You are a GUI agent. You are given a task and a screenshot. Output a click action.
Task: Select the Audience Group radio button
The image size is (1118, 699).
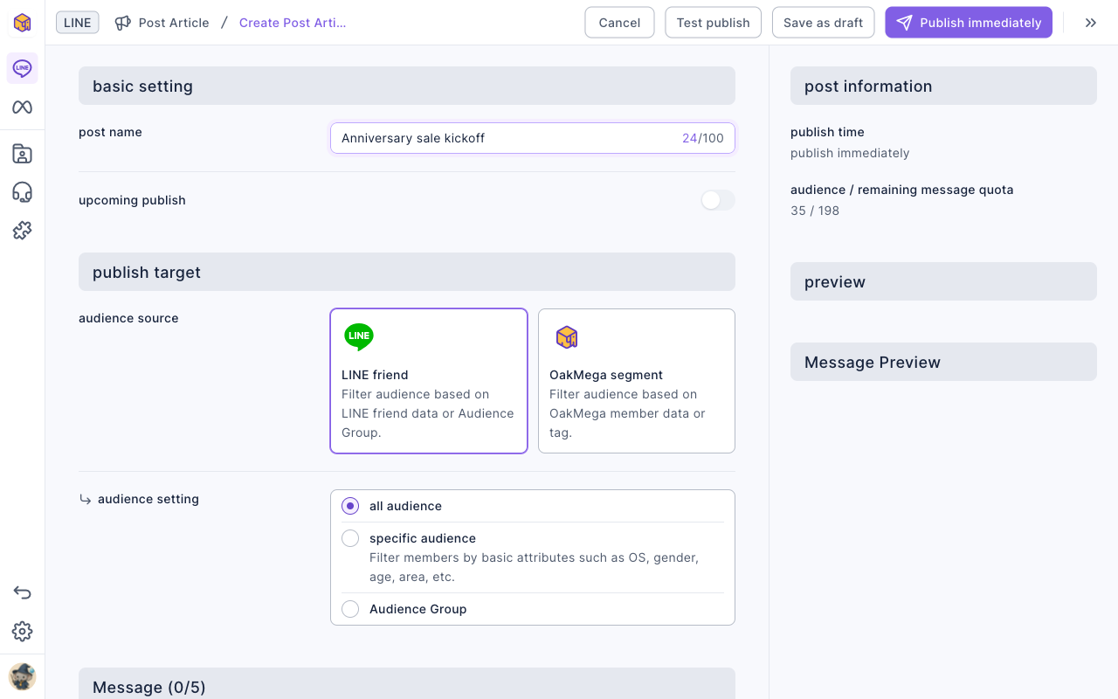click(x=350, y=609)
